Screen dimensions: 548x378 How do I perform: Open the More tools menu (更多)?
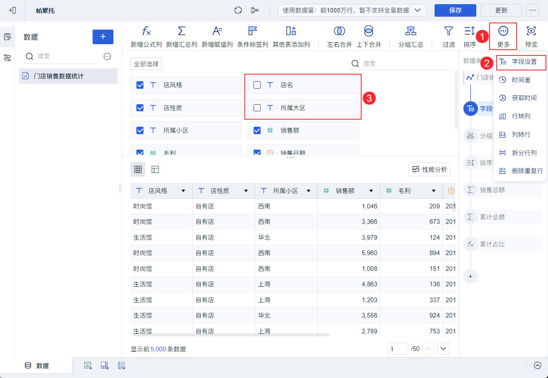[503, 37]
